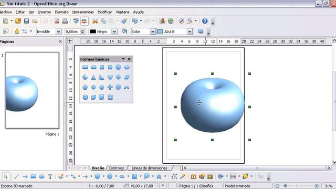Click the Undo icon
This screenshot has height=189, width=336.
[134, 21]
